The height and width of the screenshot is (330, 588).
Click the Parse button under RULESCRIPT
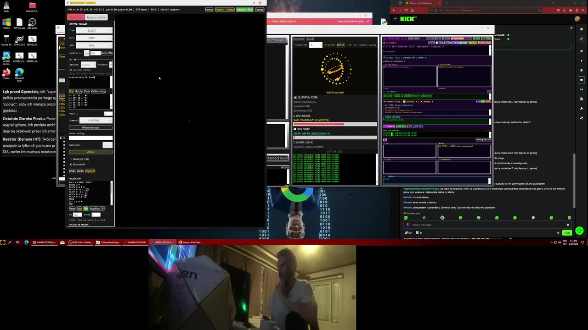[72, 209]
